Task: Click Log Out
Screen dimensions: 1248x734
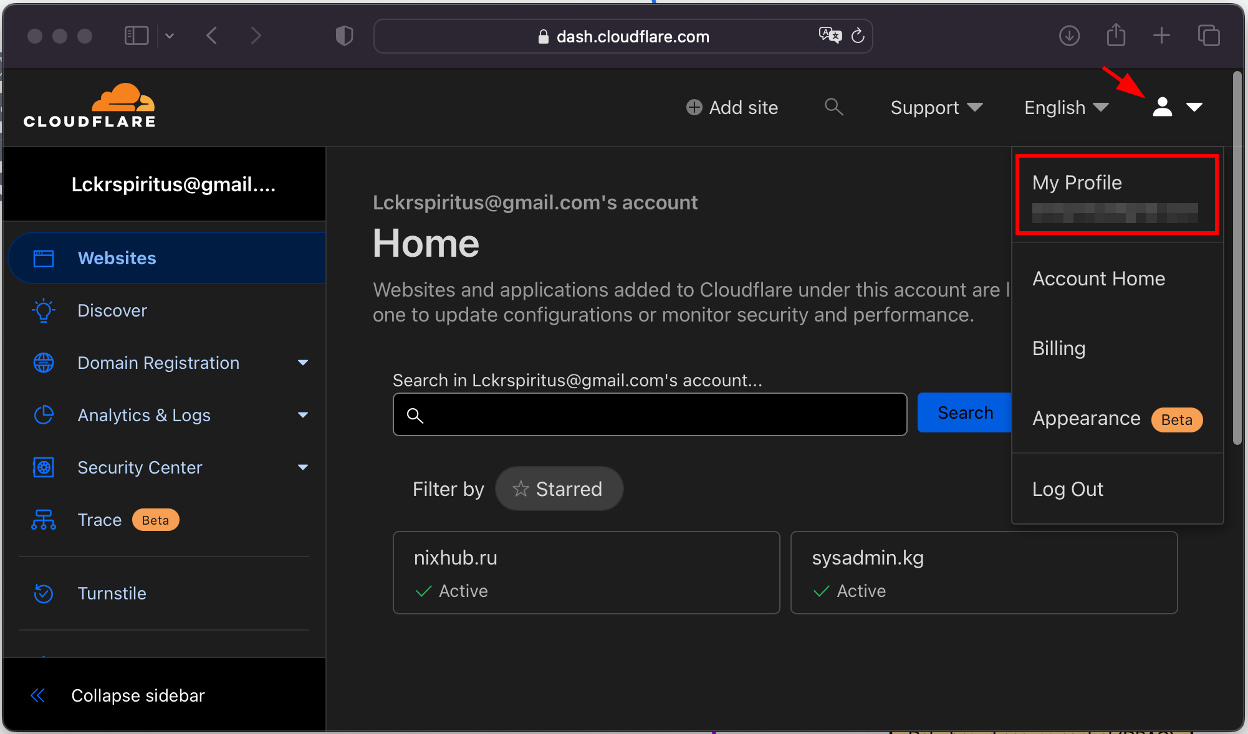Action: (1068, 489)
